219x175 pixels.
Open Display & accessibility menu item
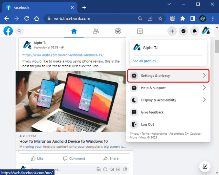[168, 100]
